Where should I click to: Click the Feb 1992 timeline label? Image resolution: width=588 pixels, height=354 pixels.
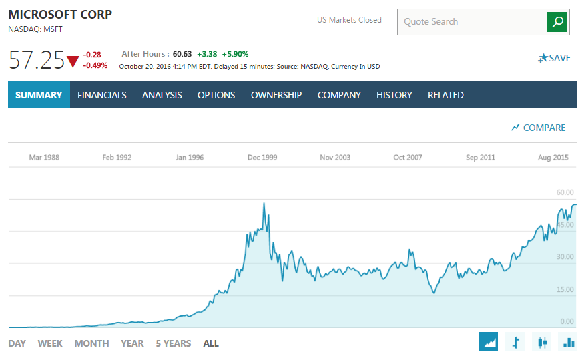(117, 157)
